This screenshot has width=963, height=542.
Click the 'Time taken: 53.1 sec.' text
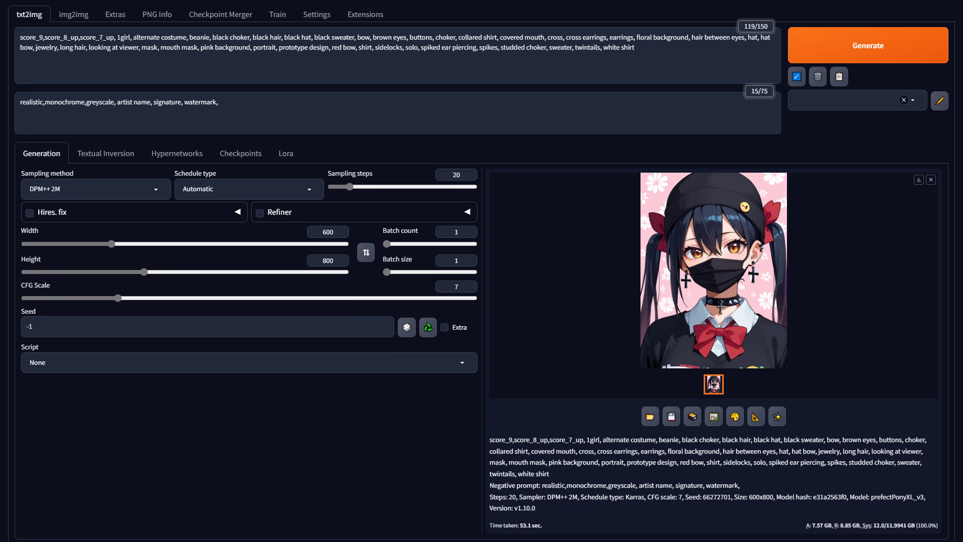click(x=516, y=525)
